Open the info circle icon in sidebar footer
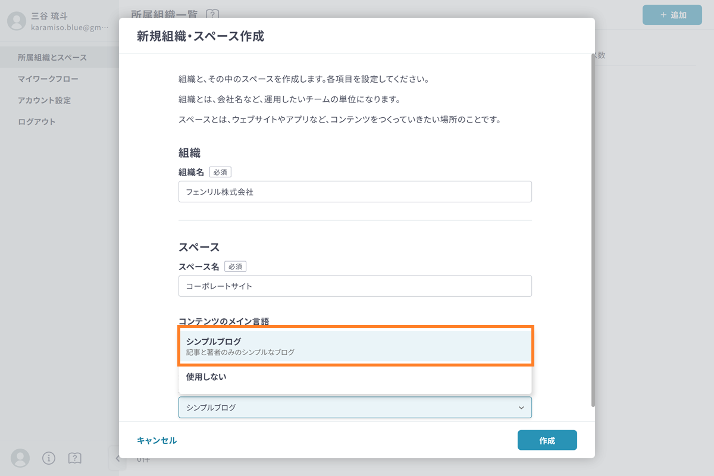714x476 pixels. click(x=49, y=458)
